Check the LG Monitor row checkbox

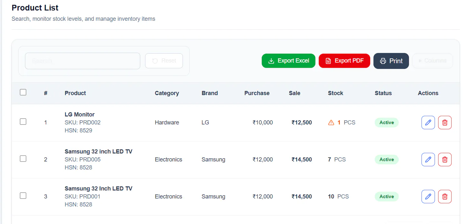(23, 122)
